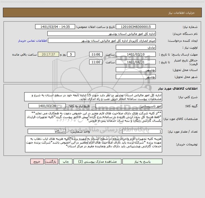This screenshot has width=205, height=198.
Task: Click header 'جزئیات اطلاعات نیاز'
Action: coord(181,13)
